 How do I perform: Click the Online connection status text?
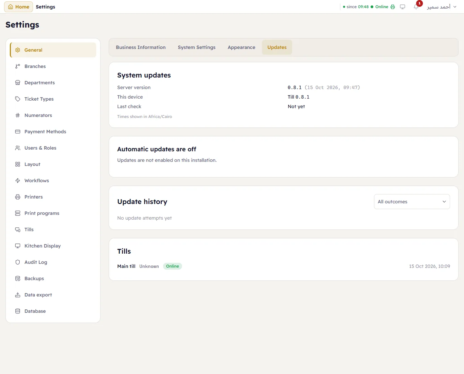382,7
